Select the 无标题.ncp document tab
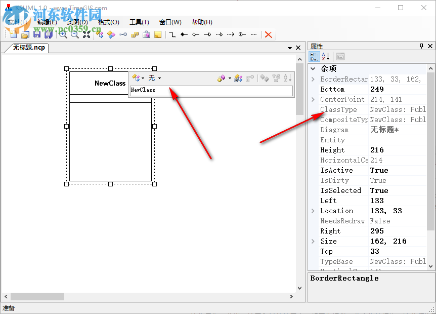The image size is (436, 314). [x=29, y=48]
